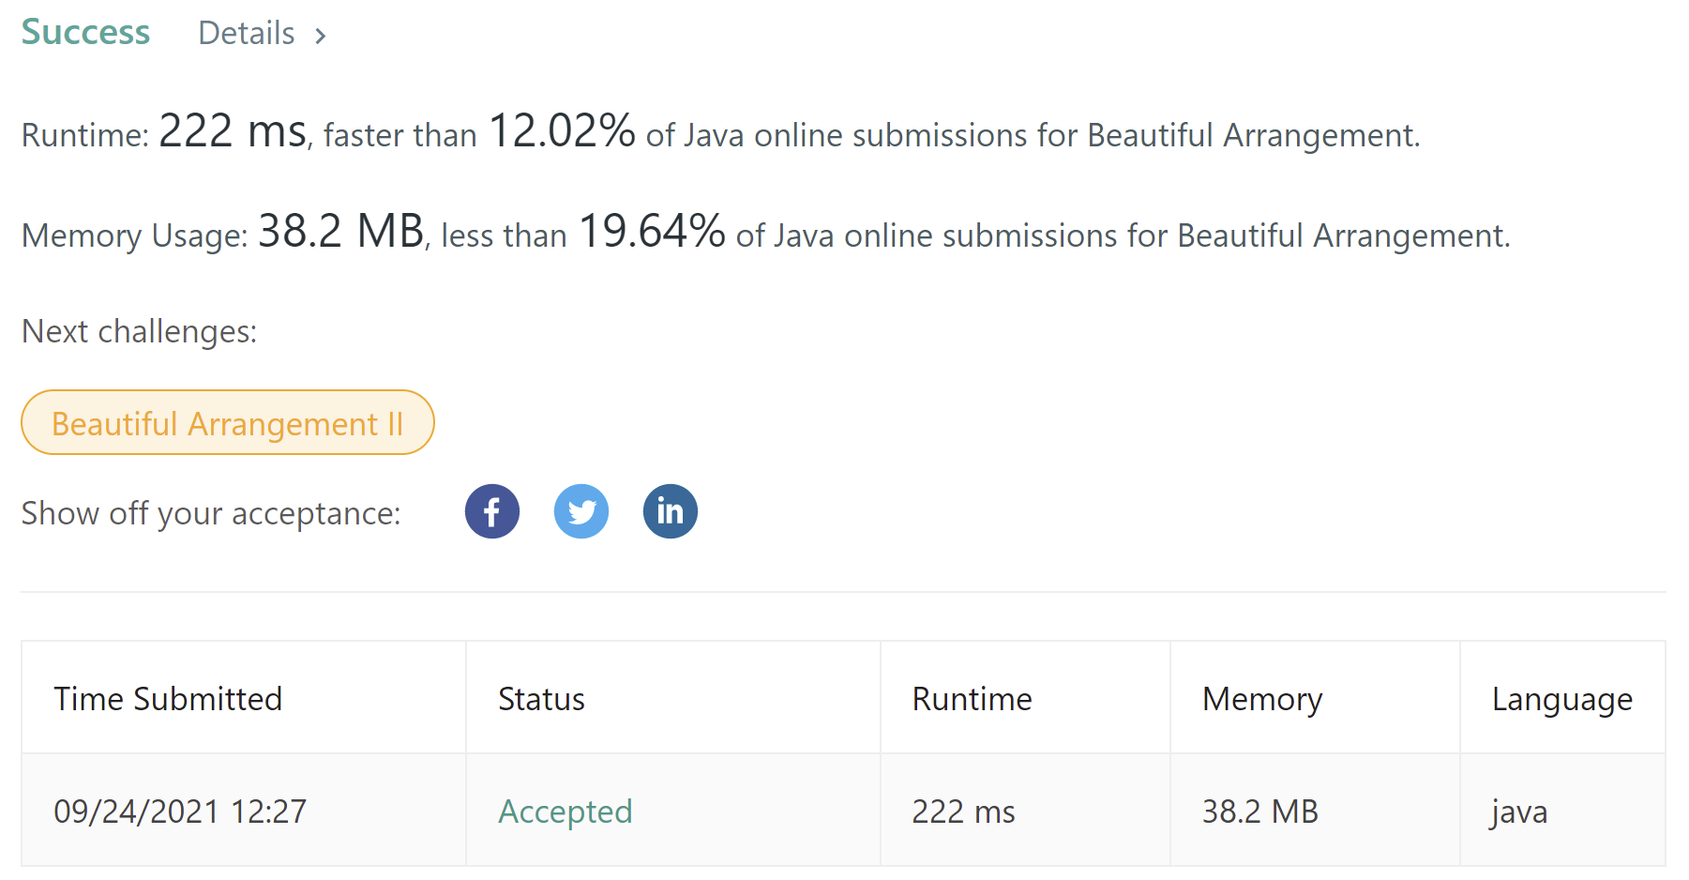Click the Language column header

[x=1562, y=700]
